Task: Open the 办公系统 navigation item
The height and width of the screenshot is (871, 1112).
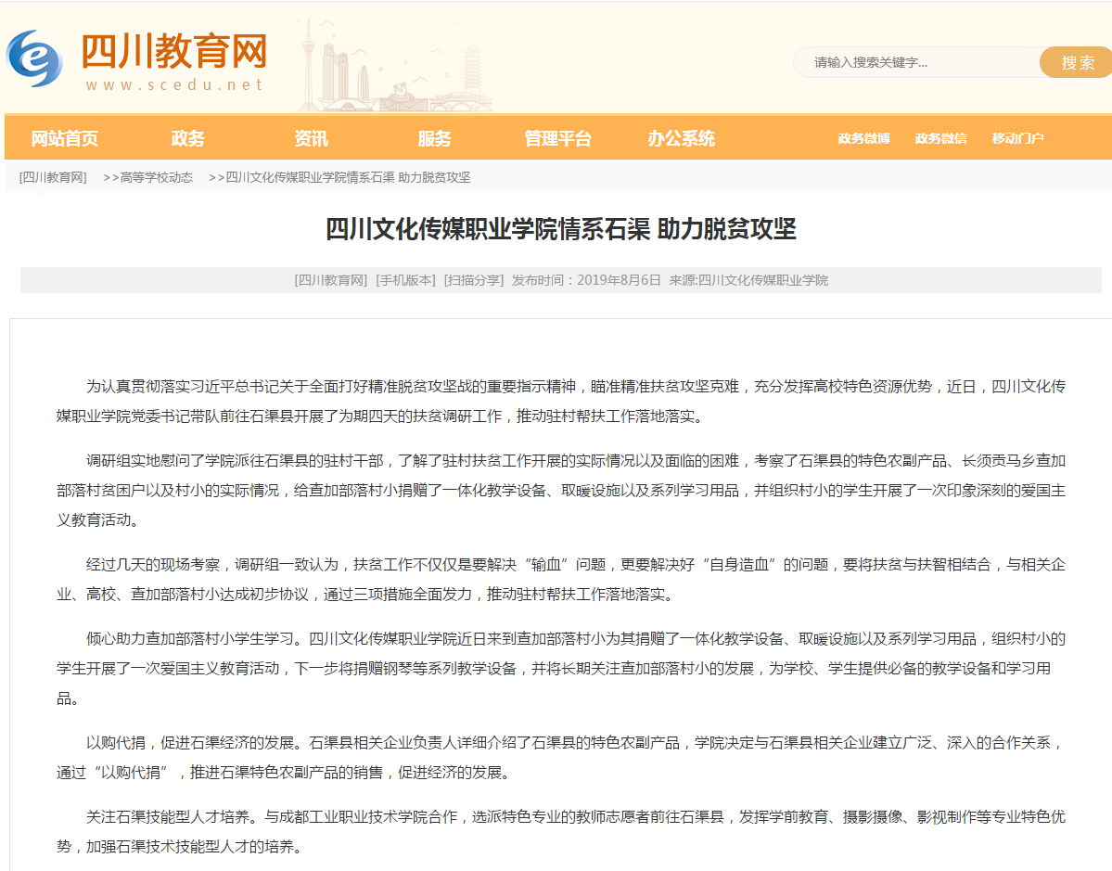Action: 682,138
